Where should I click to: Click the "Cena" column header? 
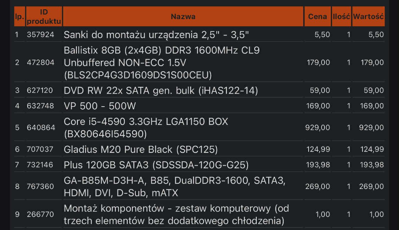pos(317,17)
